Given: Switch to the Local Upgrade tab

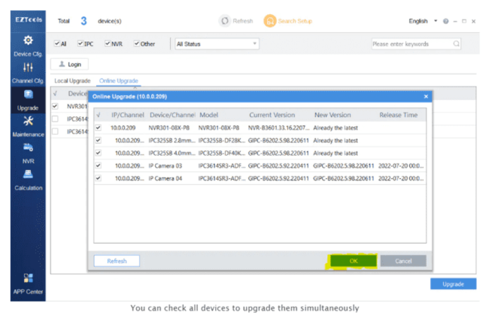Looking at the screenshot, I should click(72, 81).
